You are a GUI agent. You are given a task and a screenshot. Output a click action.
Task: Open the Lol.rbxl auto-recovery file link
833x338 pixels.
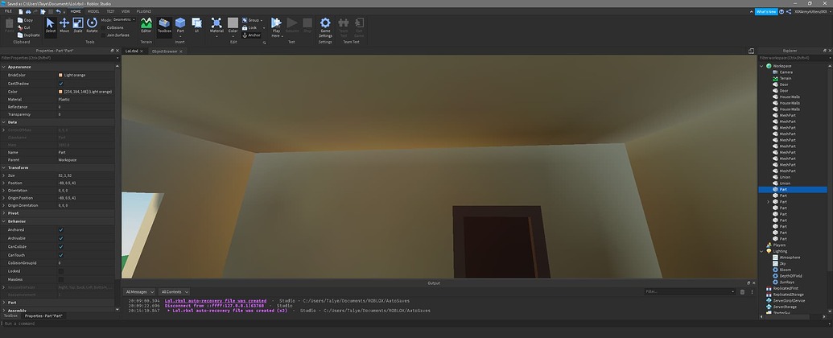pyautogui.click(x=216, y=301)
